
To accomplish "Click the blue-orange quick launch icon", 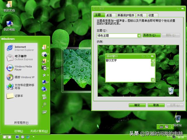I will pyautogui.click(x=28, y=137).
